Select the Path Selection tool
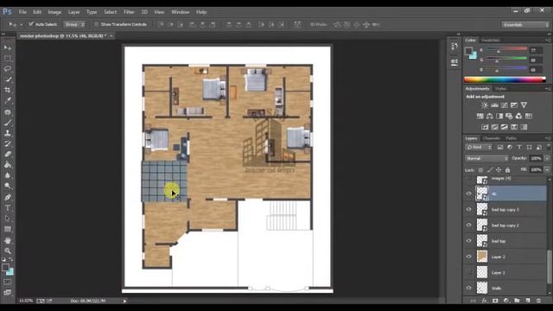This screenshot has width=553, height=311. (8, 219)
